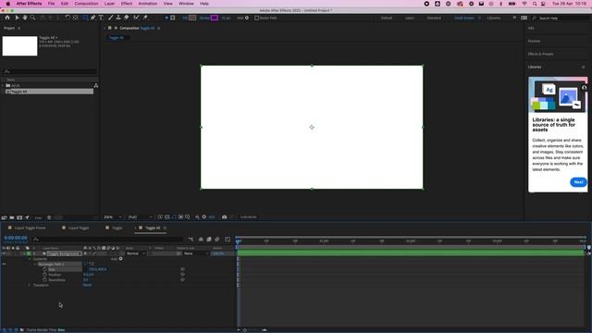Toggle the Size property stopwatch
This screenshot has width=592, height=333.
pos(44,269)
